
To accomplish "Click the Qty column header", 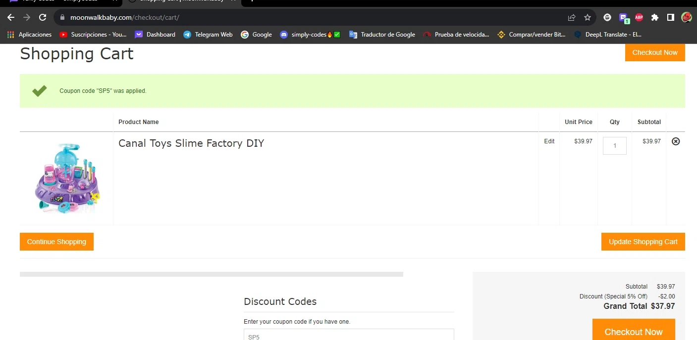I will (x=615, y=122).
